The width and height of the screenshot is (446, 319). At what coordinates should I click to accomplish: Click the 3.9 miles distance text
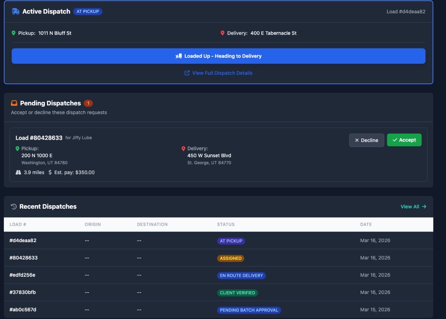(34, 172)
